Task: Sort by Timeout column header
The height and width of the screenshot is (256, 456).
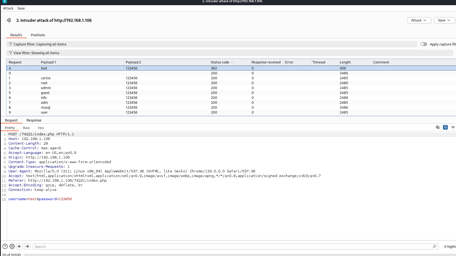Action: [x=325, y=62]
